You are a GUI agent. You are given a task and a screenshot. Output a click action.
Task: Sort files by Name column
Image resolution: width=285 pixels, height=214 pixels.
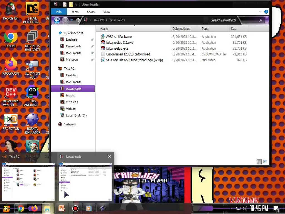coord(133,29)
